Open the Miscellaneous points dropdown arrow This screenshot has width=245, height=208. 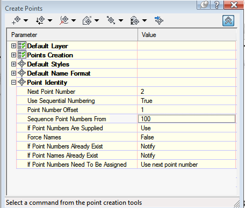click(26, 20)
